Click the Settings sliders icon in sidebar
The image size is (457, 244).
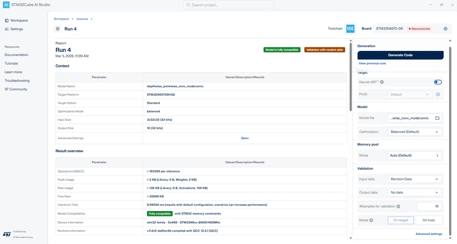(x=7, y=29)
